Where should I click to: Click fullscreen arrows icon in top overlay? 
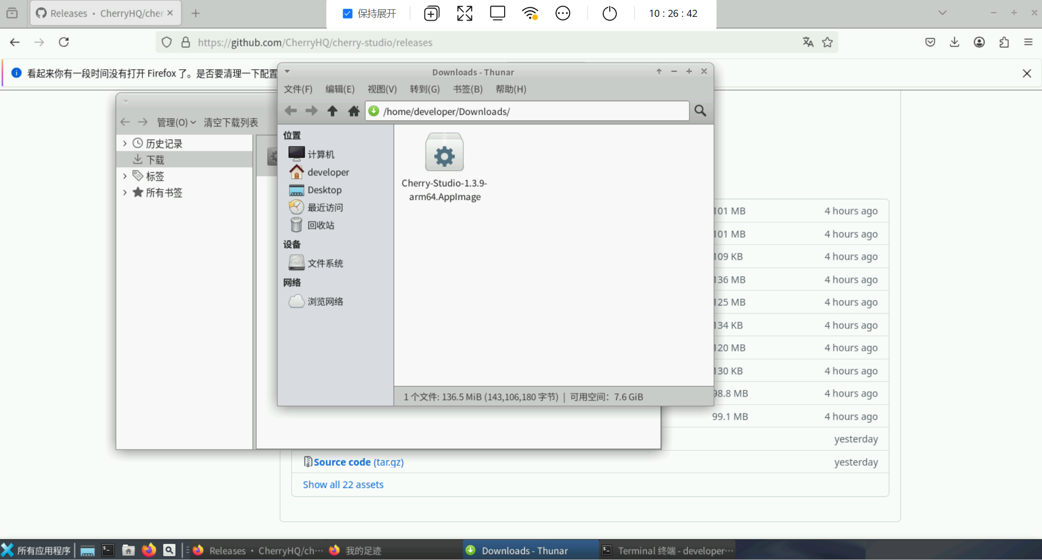point(464,13)
